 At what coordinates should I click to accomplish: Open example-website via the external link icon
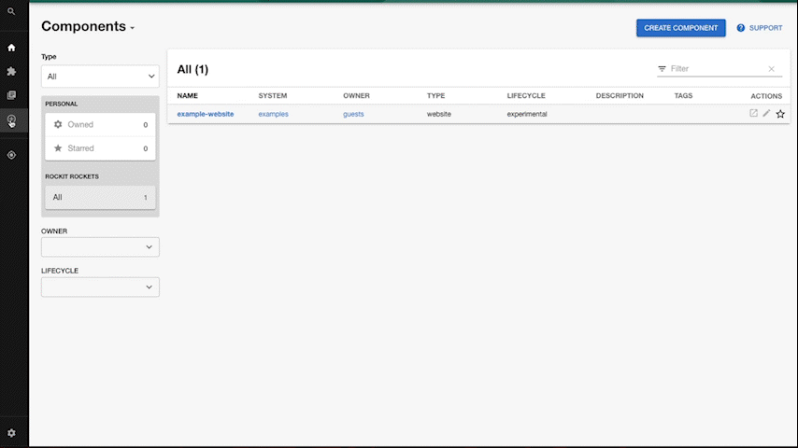tap(753, 113)
